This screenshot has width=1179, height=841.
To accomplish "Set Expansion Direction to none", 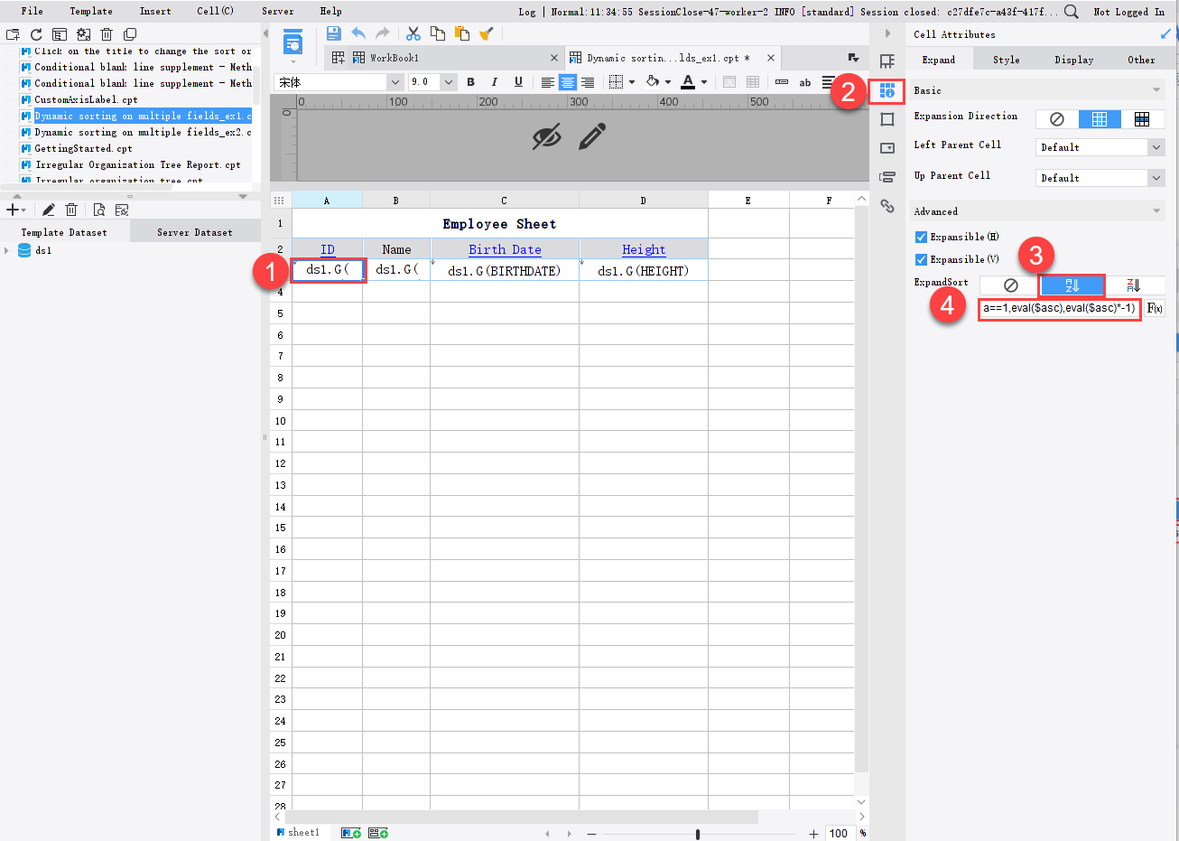I will pyautogui.click(x=1057, y=119).
